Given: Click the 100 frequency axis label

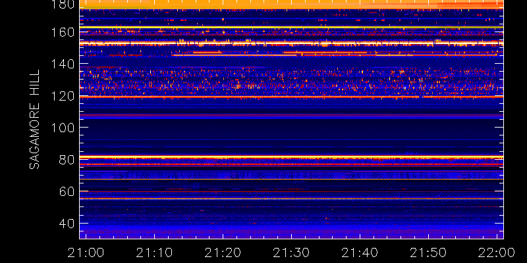Looking at the screenshot, I should 63,128.
